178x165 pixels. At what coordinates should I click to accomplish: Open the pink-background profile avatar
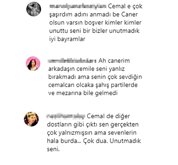(33, 64)
